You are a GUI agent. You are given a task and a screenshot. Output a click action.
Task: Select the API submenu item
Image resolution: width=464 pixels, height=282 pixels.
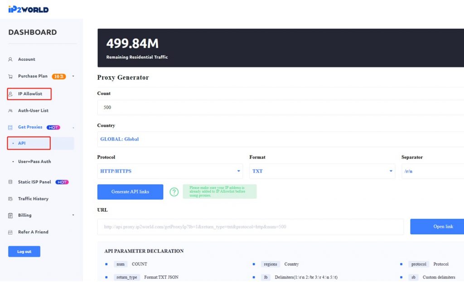[x=22, y=143]
